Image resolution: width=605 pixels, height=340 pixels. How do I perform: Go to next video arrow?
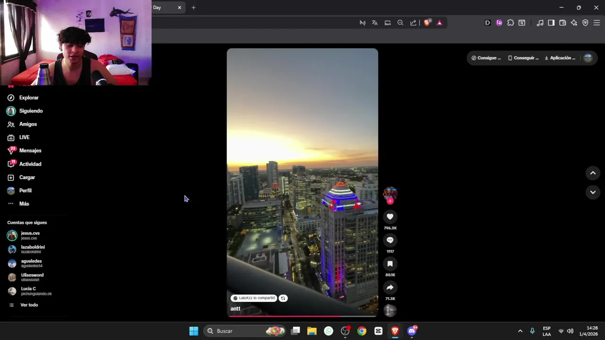[x=593, y=192]
